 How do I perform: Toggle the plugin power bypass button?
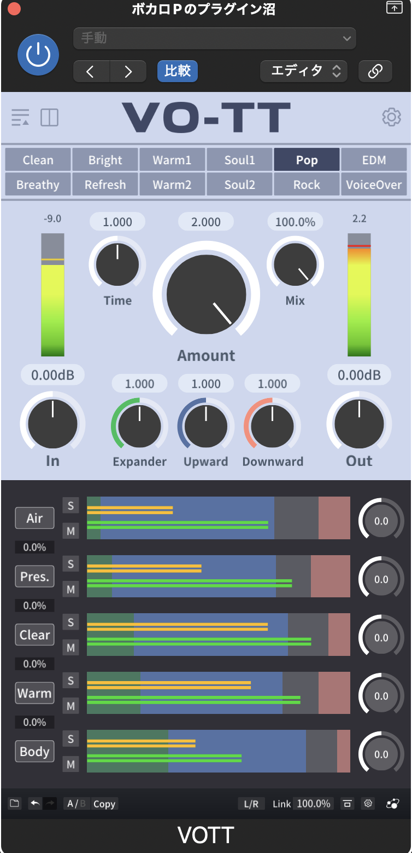point(38,55)
